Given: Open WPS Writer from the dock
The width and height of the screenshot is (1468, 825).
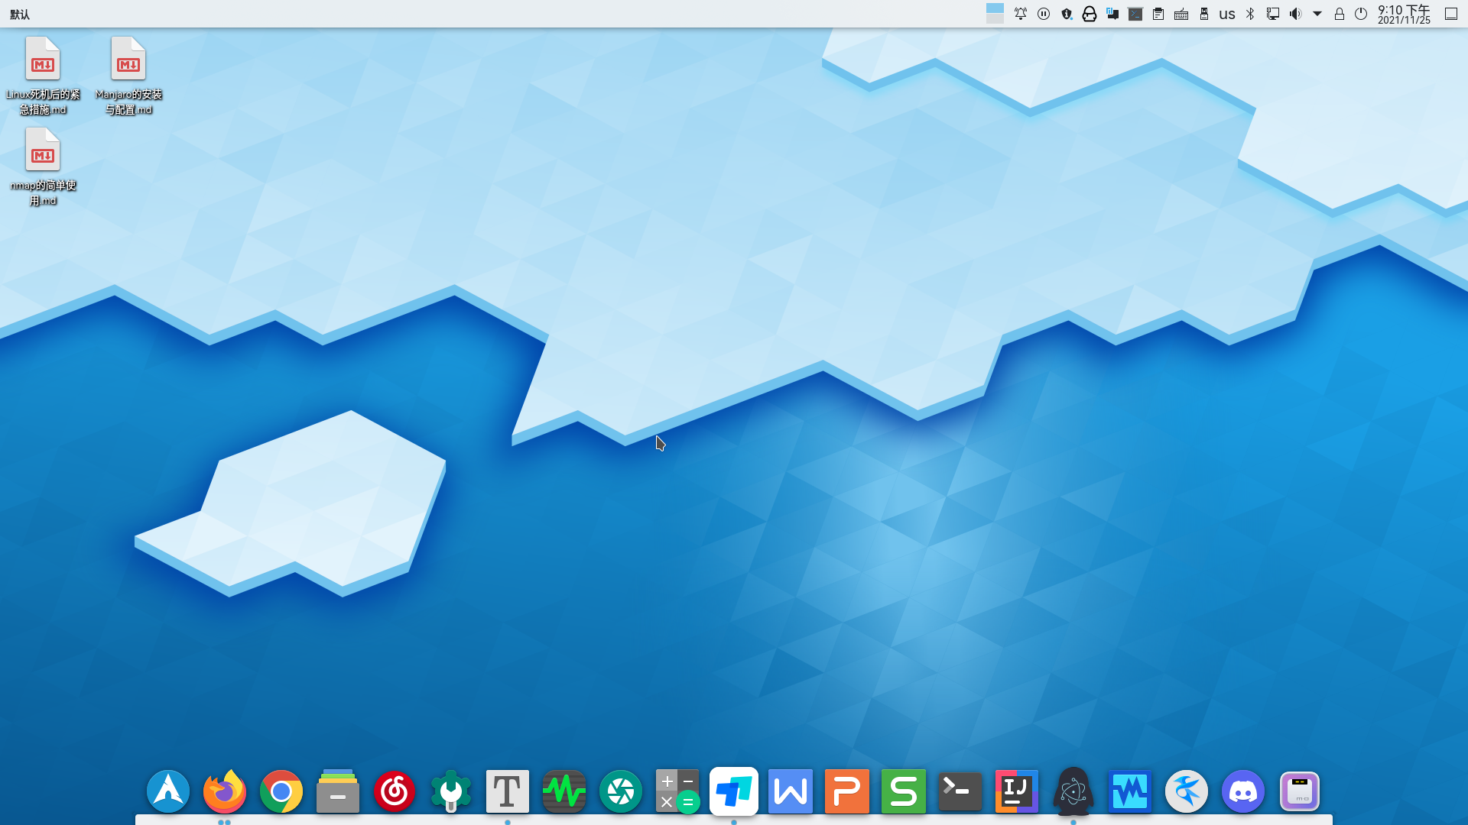Looking at the screenshot, I should point(790,791).
